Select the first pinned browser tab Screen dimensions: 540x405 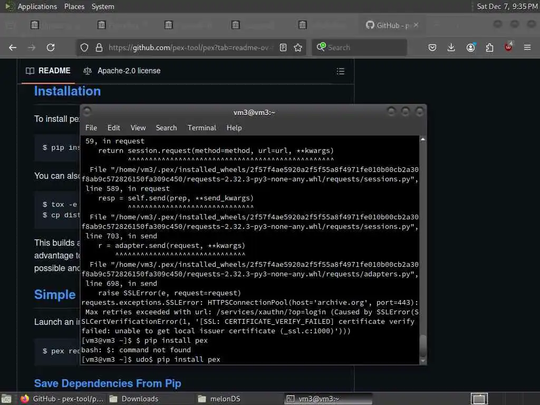click(x=35, y=25)
